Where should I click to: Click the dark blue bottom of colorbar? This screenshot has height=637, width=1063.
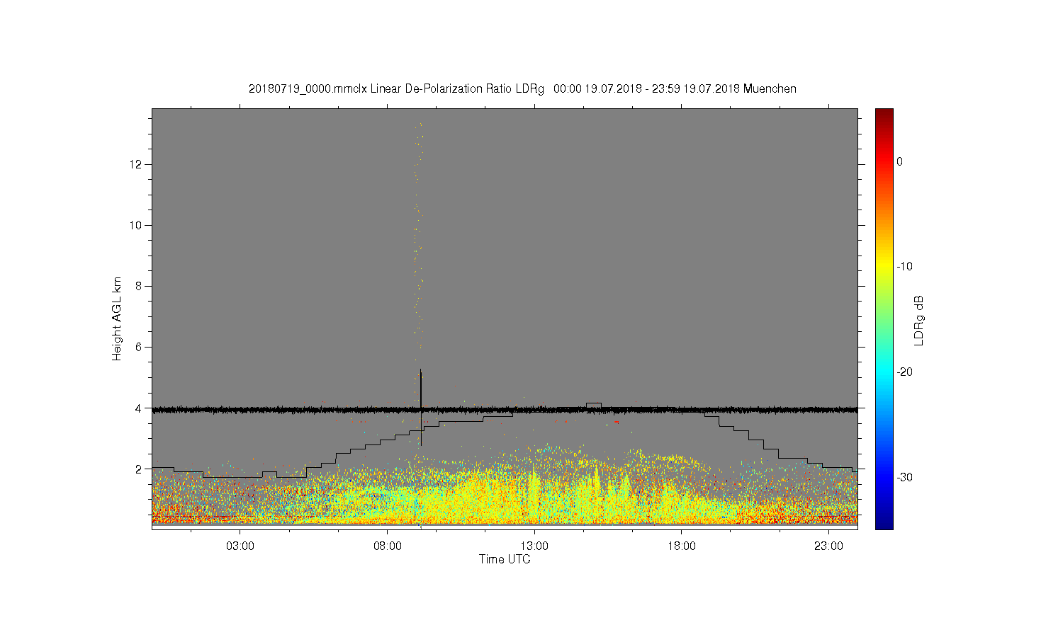coord(884,522)
